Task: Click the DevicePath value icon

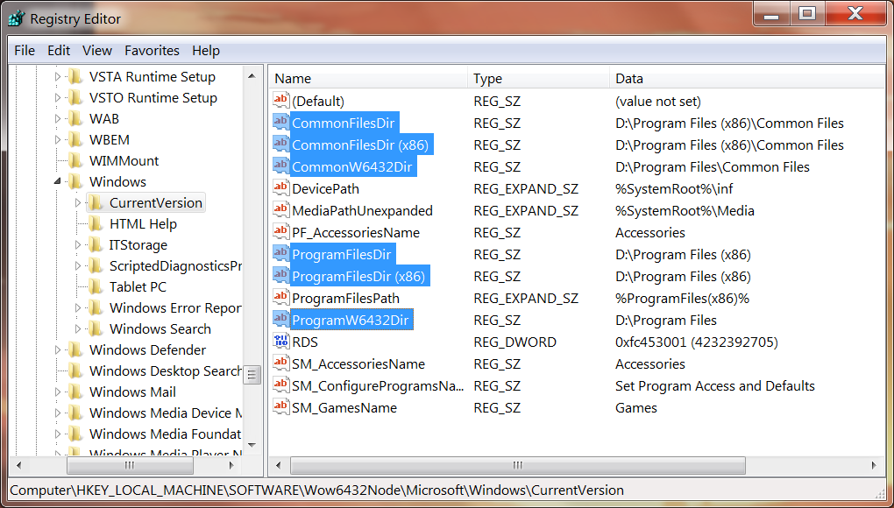Action: (x=280, y=188)
